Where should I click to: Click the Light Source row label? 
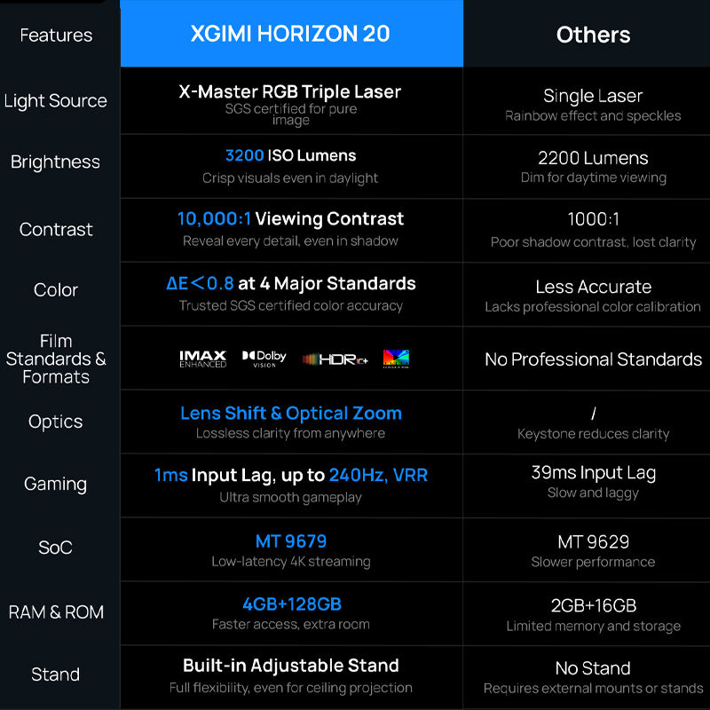click(x=56, y=100)
